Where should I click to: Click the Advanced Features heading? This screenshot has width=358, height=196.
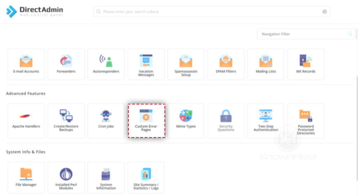pos(26,93)
